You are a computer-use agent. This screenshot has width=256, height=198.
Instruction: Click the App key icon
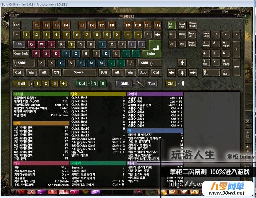tap(143, 73)
